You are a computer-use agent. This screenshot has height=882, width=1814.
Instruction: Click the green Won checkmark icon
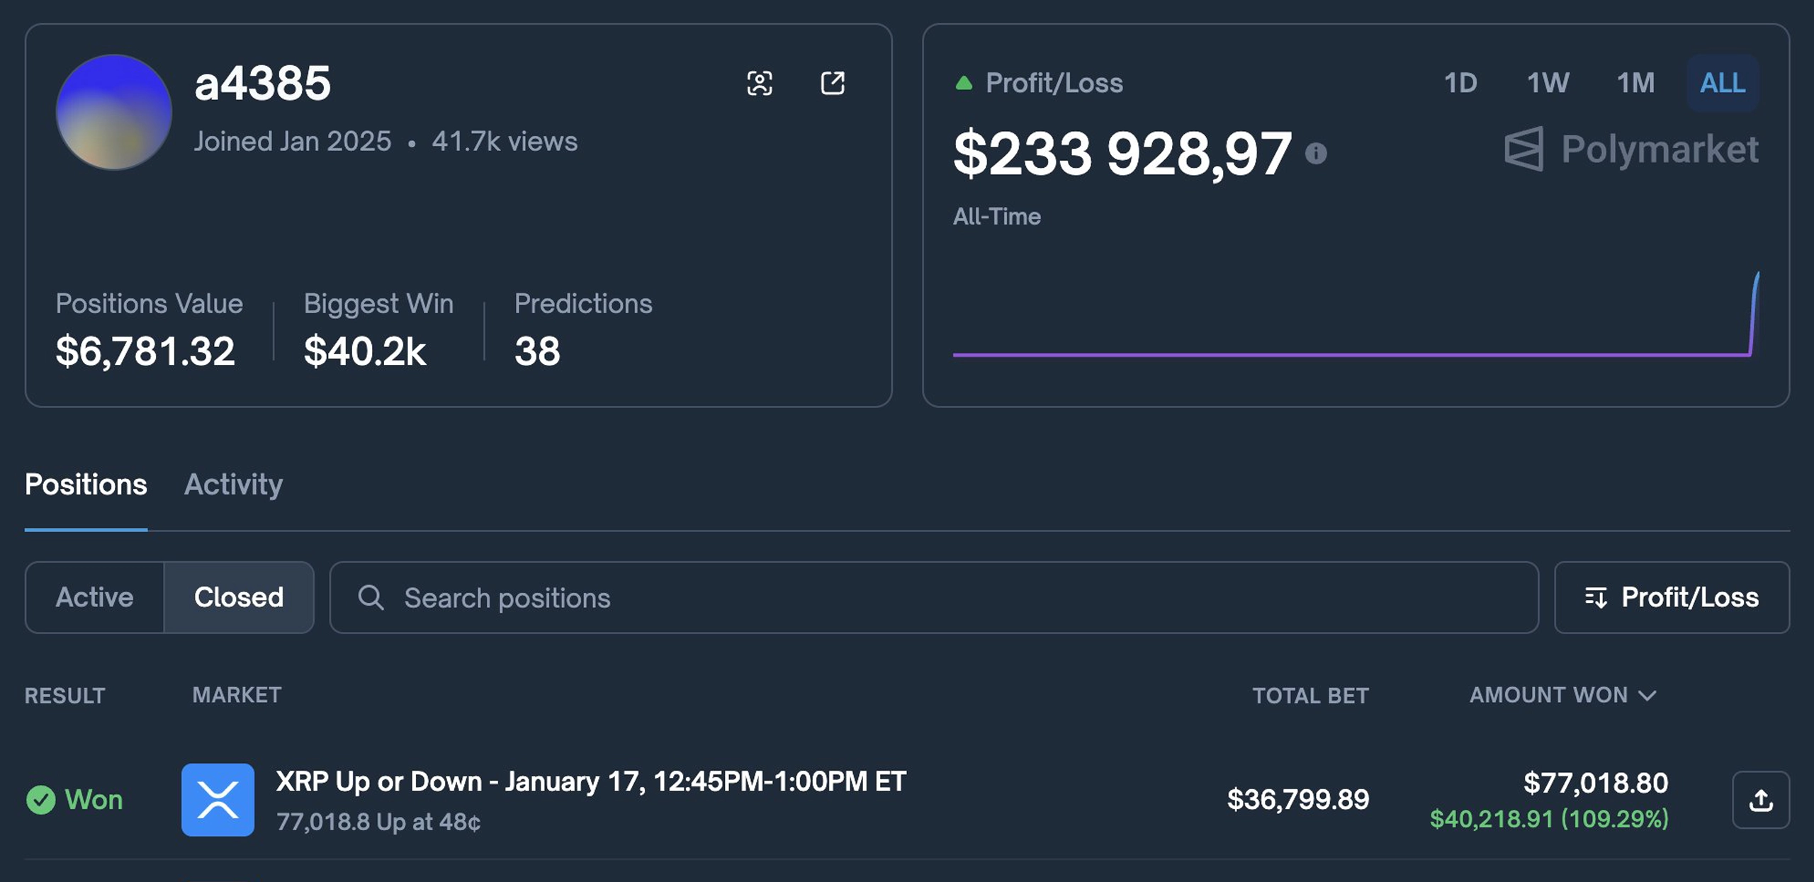(x=40, y=800)
